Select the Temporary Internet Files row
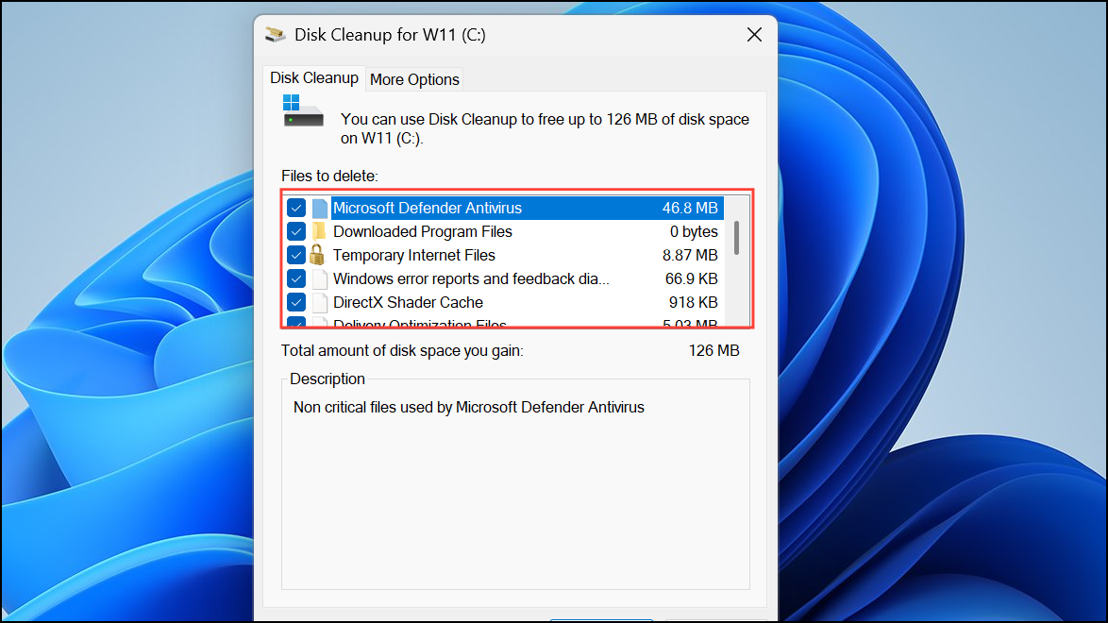Viewport: 1108px width, 623px height. [504, 255]
